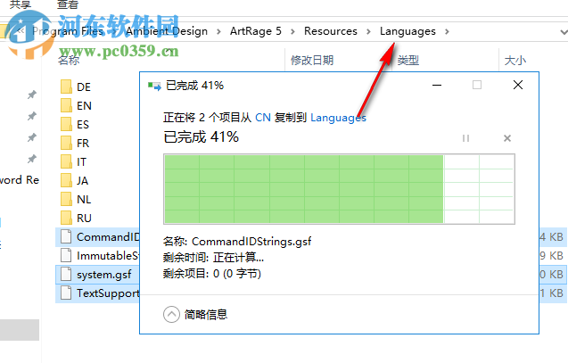The image size is (568, 363).
Task: Collapse details with 简略信息 chevron
Action: click(171, 315)
